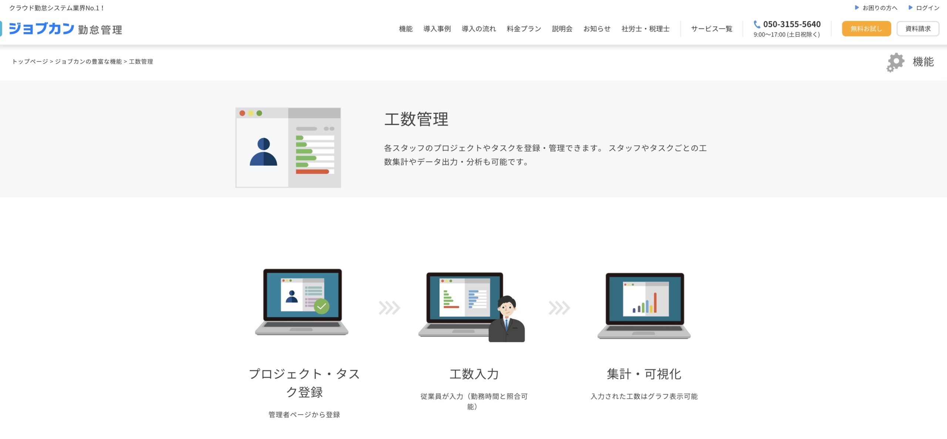The image size is (947, 439).
Task: Click the 9:00〜17:00 (土日祝除く) hours text
Action: 787,35
